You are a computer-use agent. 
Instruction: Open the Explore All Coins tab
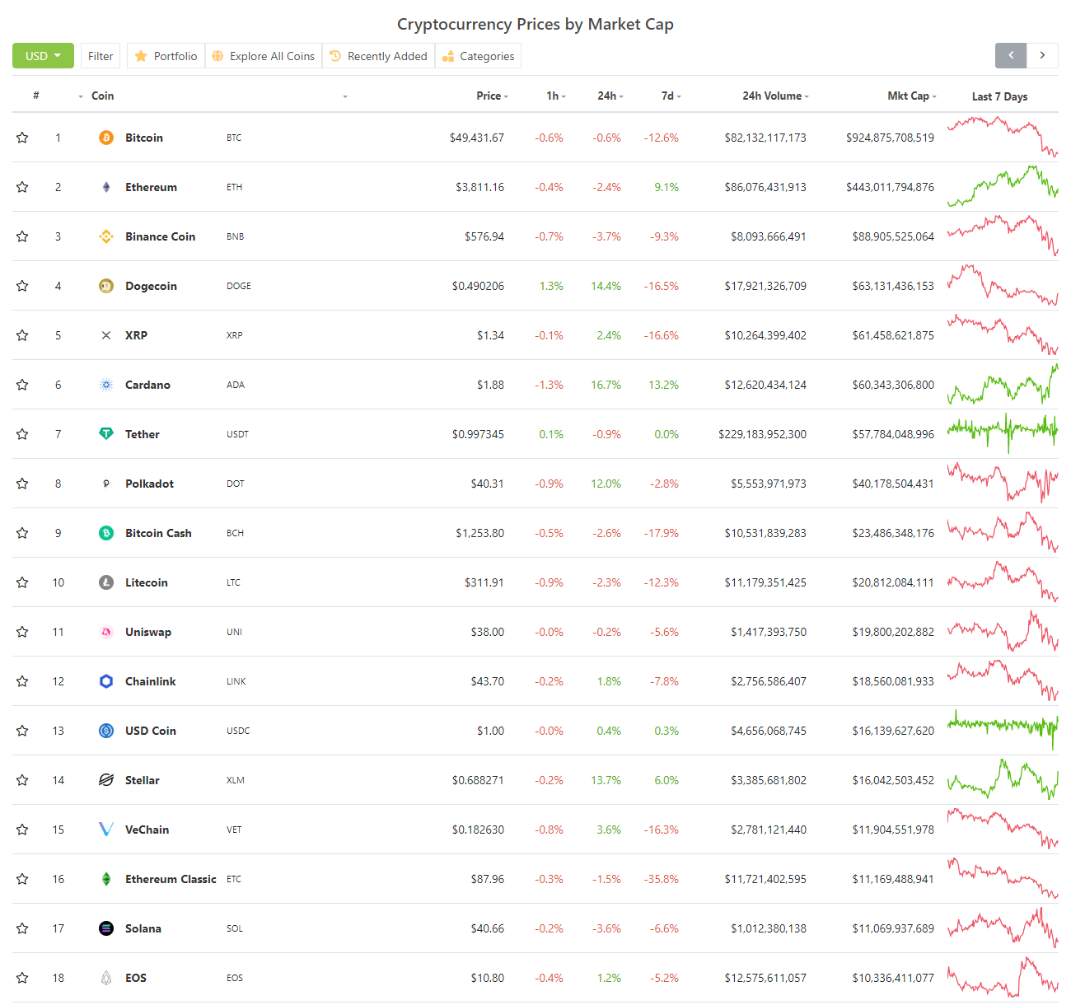264,55
